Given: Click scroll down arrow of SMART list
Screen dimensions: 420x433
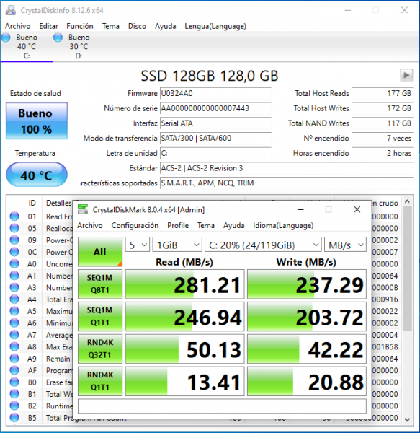Looking at the screenshot, I should (x=407, y=420).
